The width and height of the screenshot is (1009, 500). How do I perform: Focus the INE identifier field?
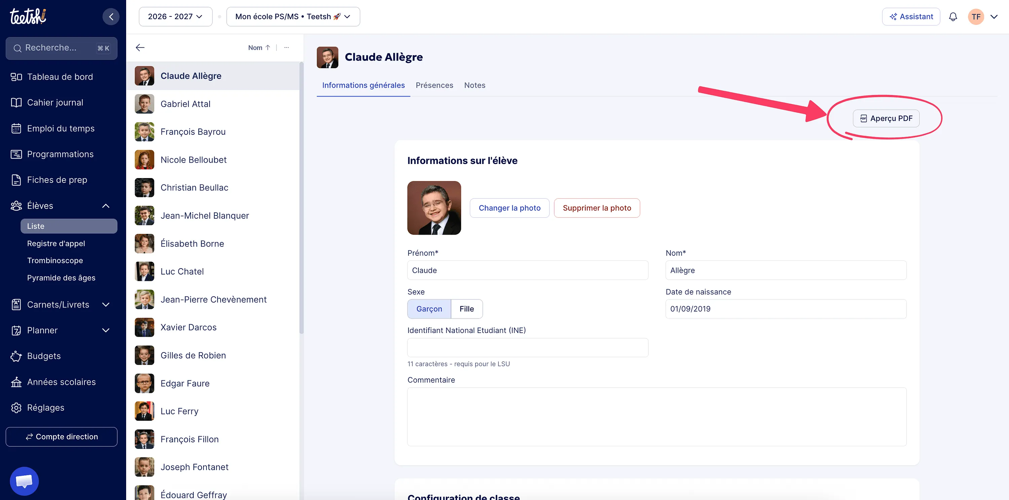click(528, 347)
